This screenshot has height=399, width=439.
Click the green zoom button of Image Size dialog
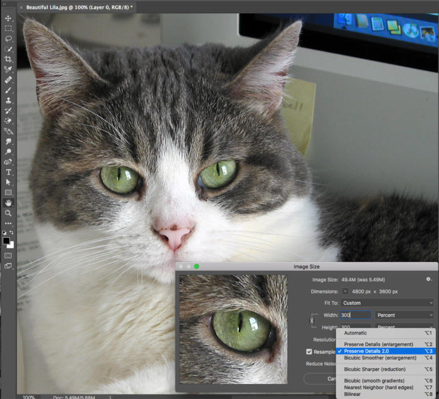[x=196, y=266]
